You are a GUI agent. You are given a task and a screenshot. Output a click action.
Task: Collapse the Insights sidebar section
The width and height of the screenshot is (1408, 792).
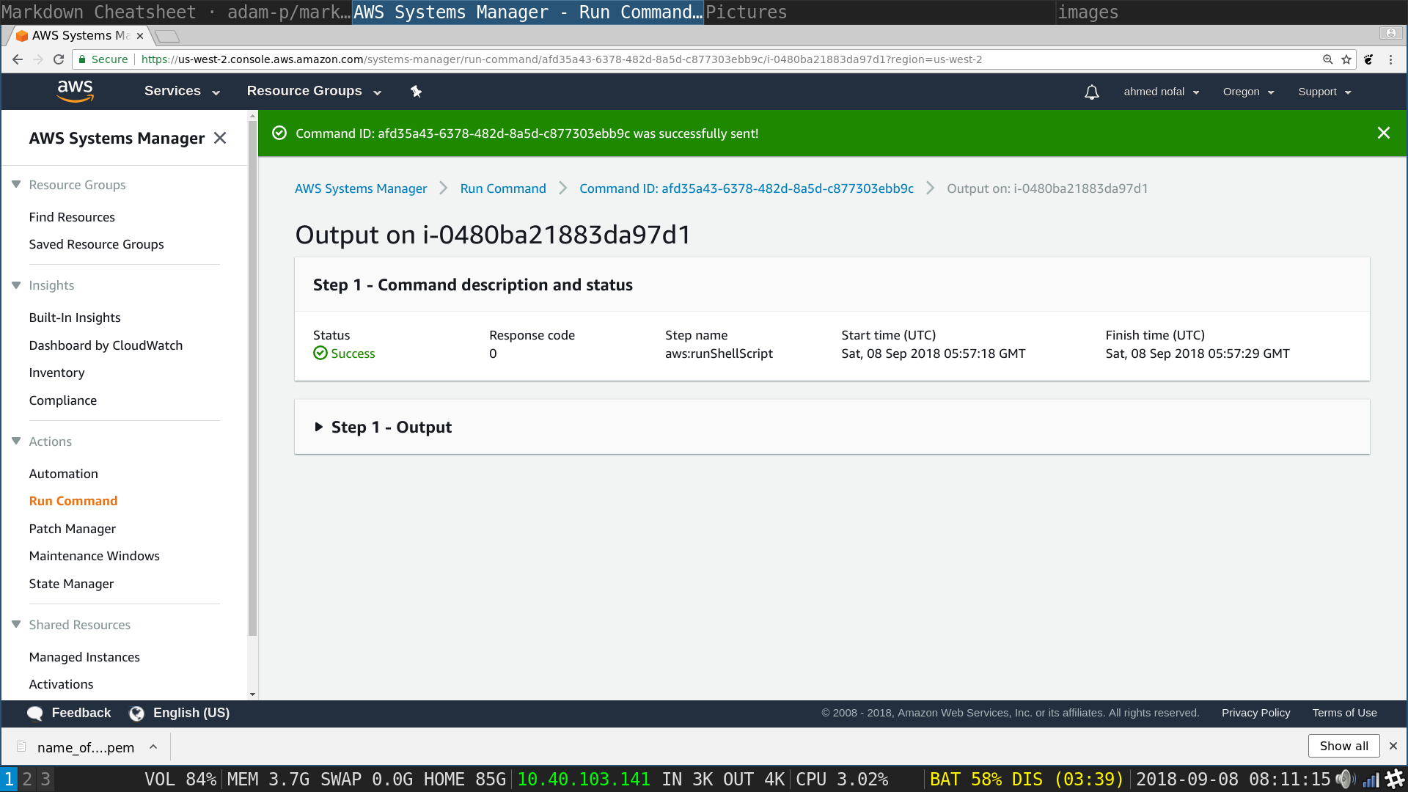(x=16, y=285)
